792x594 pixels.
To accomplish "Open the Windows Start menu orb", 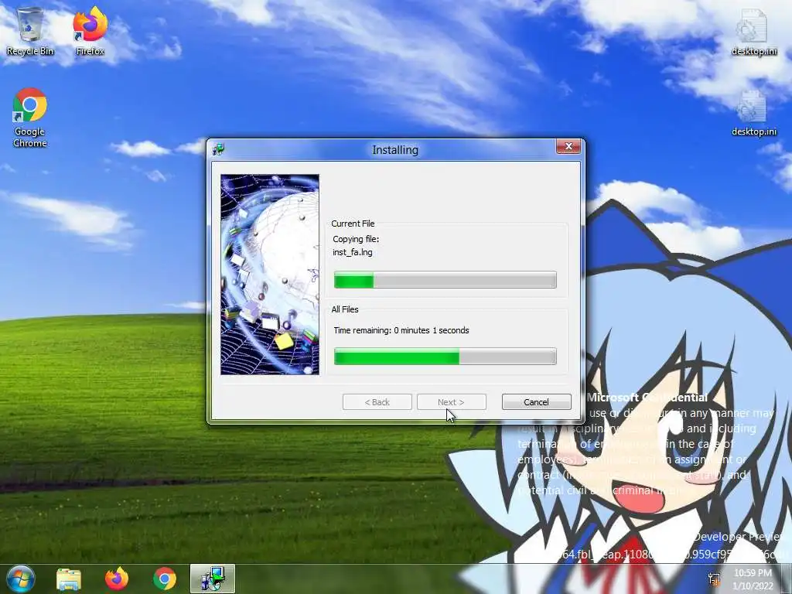I will point(21,579).
